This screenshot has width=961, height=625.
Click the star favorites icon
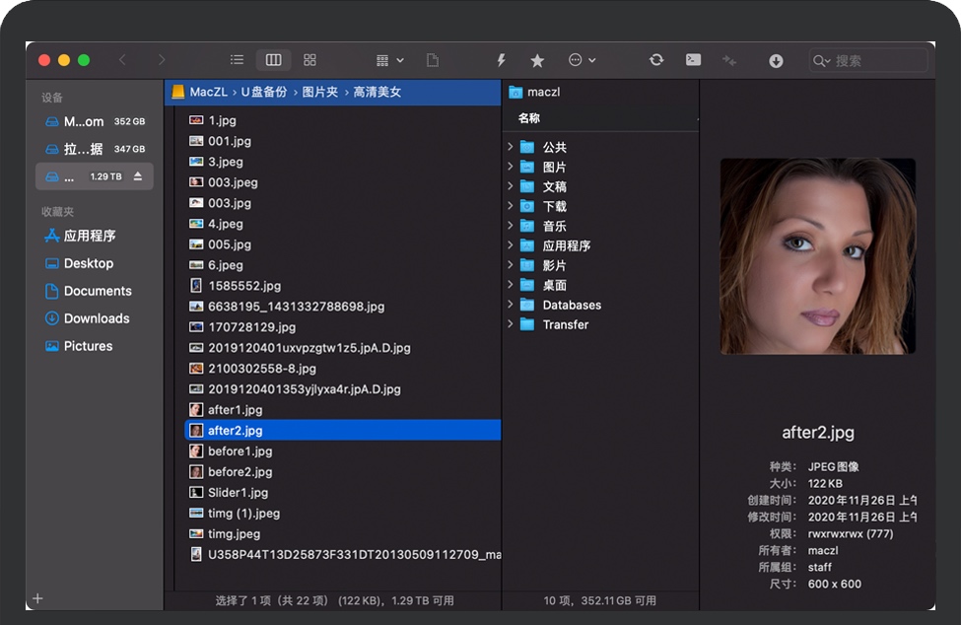tap(537, 60)
